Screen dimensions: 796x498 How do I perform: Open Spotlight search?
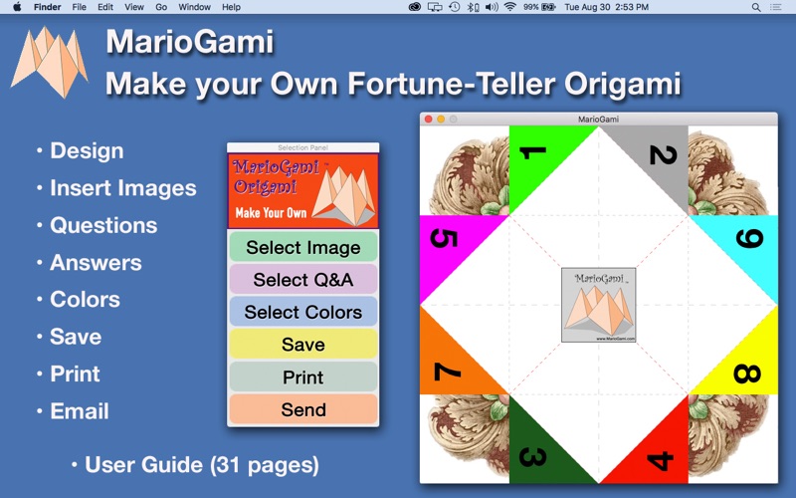tap(756, 7)
